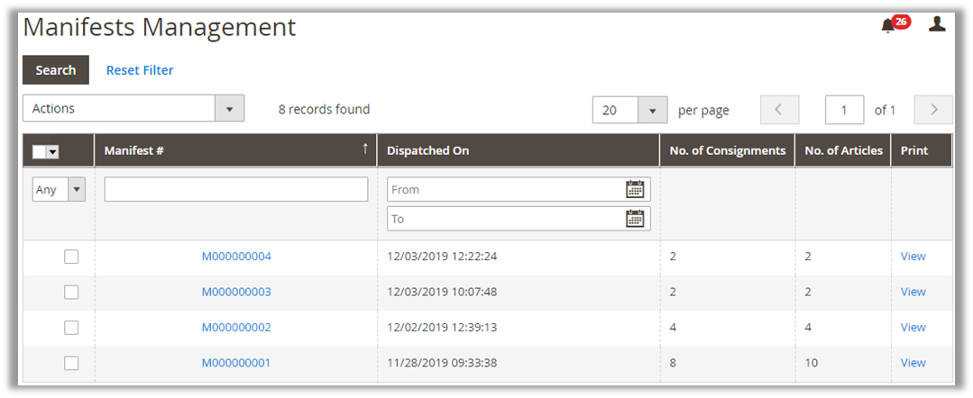Open the user account icon

[x=937, y=24]
